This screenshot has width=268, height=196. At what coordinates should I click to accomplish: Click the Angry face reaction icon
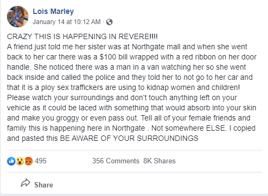click(28, 161)
